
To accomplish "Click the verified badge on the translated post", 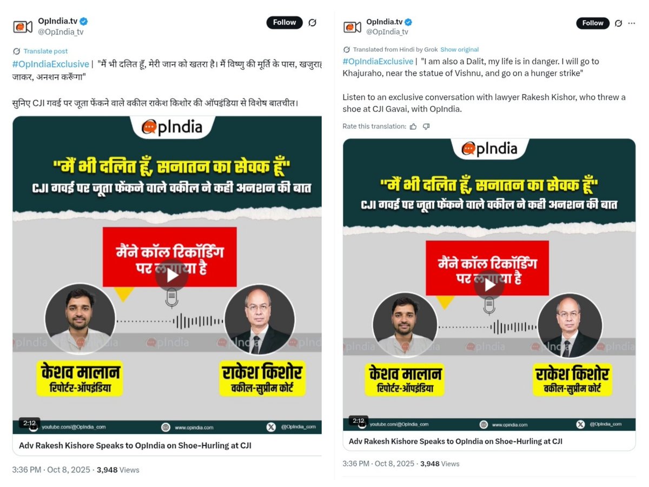I will tap(409, 22).
